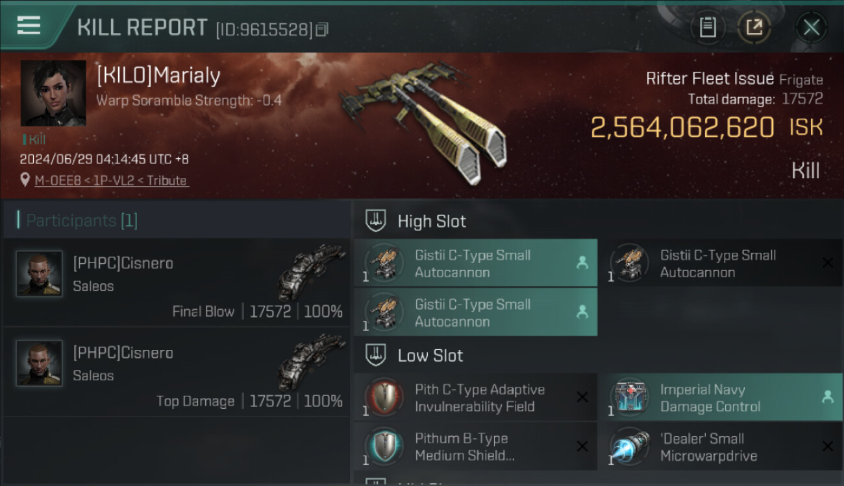Screen dimensions: 844x486
Task: Select Cisnero's Final Blow entry
Action: 177,283
